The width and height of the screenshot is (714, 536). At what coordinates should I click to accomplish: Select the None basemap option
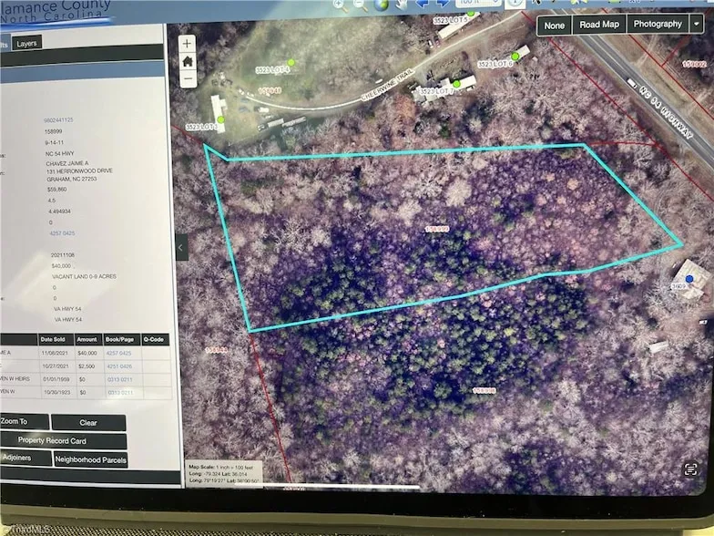tap(553, 25)
